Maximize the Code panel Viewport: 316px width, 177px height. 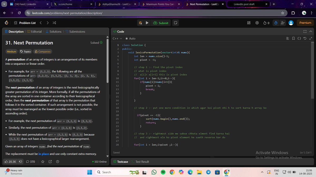[x=305, y=31]
